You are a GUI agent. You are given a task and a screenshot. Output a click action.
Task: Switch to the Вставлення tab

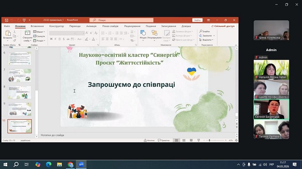[x=37, y=26]
